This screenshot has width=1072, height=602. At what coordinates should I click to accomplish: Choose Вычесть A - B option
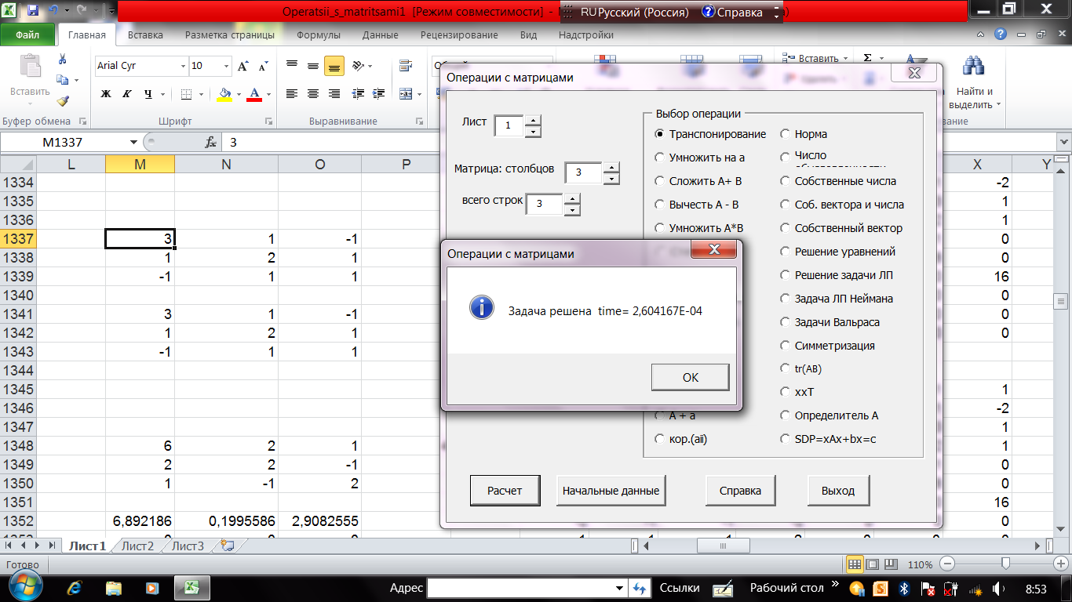[660, 205]
